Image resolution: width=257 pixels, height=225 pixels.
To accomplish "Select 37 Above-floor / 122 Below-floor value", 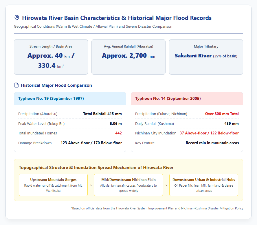I will [209, 133].
